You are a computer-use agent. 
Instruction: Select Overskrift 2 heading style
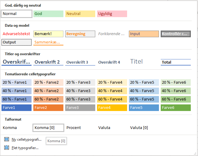click(x=48, y=62)
